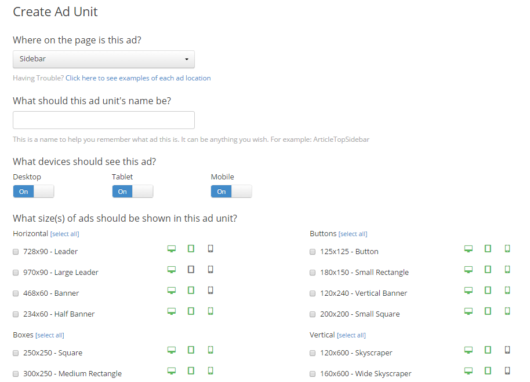Click mobile icon for 120x600 Skyscraper

(x=507, y=350)
